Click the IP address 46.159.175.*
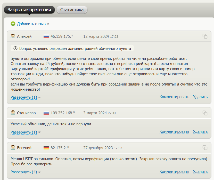Viewport: 214px width, 180px height. pos(62,36)
